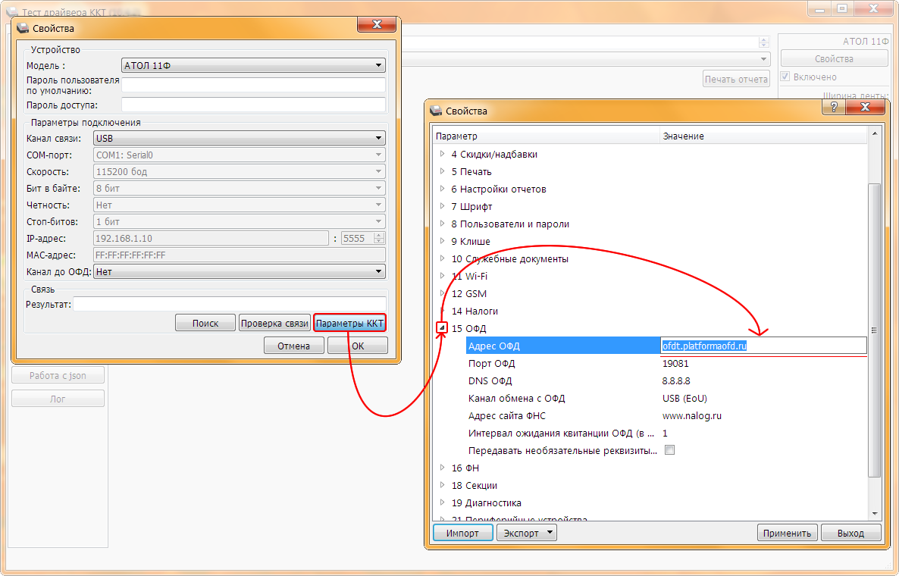Click the printer icon in the Свойства title bar
The width and height of the screenshot is (899, 576).
(x=437, y=111)
